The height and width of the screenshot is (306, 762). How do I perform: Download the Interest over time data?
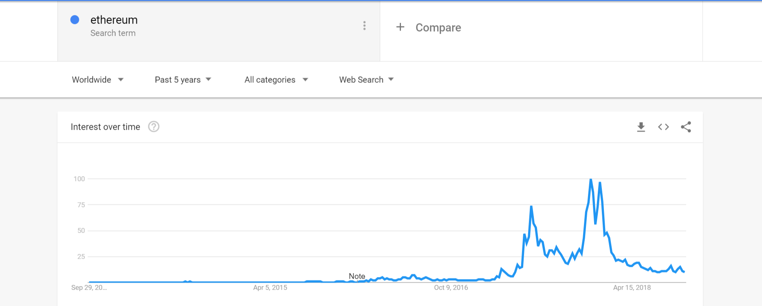coord(641,127)
